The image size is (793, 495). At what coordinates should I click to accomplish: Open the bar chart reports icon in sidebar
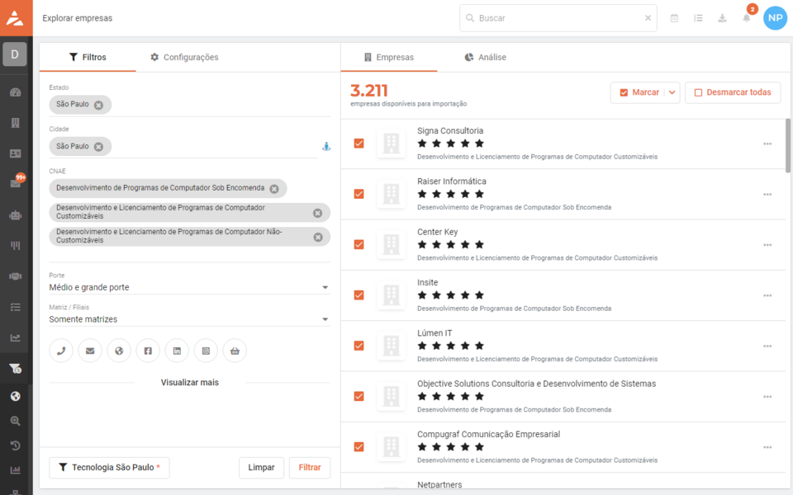coord(15,469)
